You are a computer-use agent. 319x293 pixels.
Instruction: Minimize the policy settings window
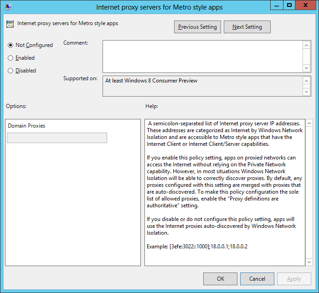(276, 5)
